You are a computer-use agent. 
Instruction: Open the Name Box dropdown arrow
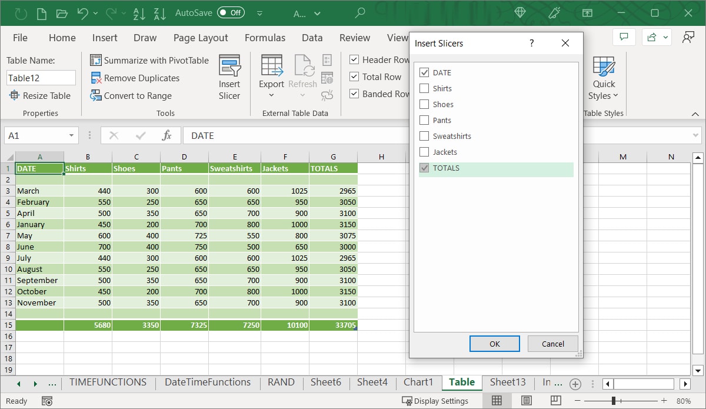(x=72, y=136)
